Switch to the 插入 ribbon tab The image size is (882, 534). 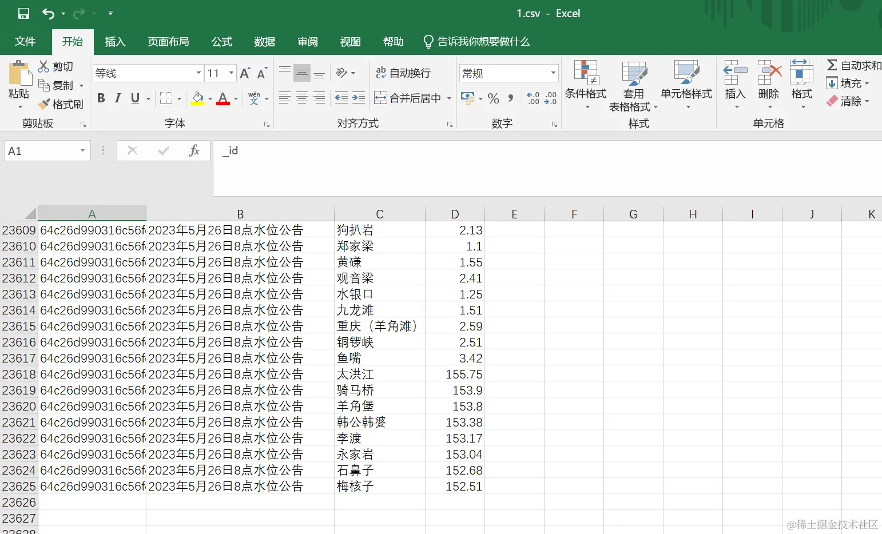115,42
